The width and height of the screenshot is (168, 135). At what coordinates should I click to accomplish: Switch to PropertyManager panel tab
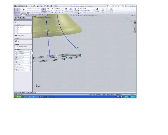[x=18, y=18]
